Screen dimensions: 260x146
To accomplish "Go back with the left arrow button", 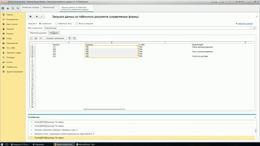I will pyautogui.click(x=37, y=17).
